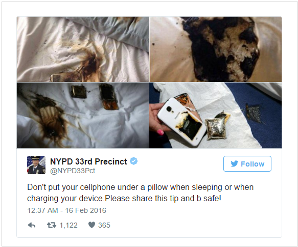View the 365 likes count
This screenshot has width=298, height=247.
[x=104, y=225]
